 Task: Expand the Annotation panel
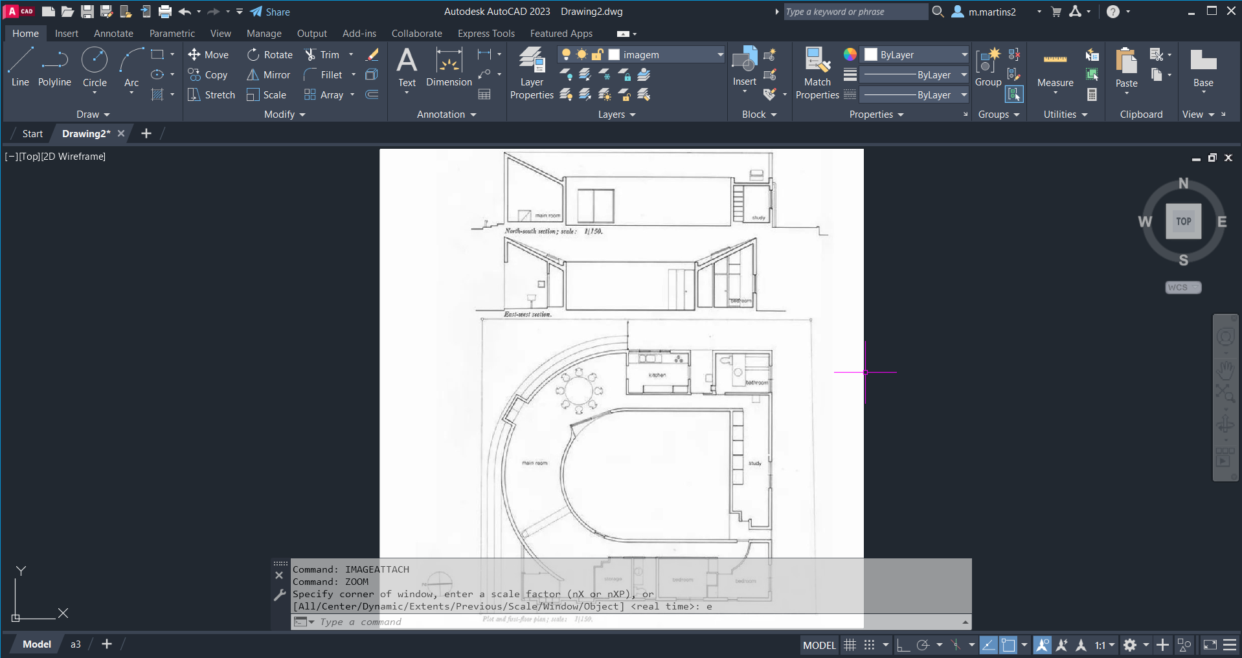pos(447,115)
